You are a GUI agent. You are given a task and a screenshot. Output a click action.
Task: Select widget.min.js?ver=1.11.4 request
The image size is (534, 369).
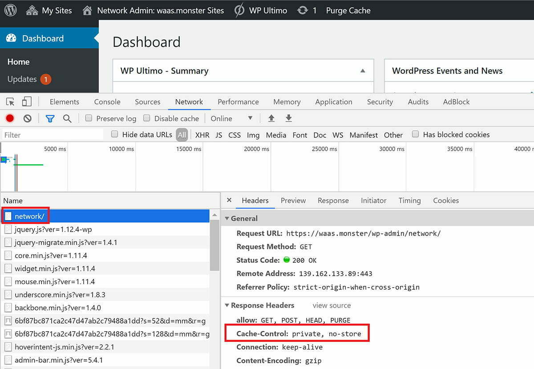[x=105, y=269]
